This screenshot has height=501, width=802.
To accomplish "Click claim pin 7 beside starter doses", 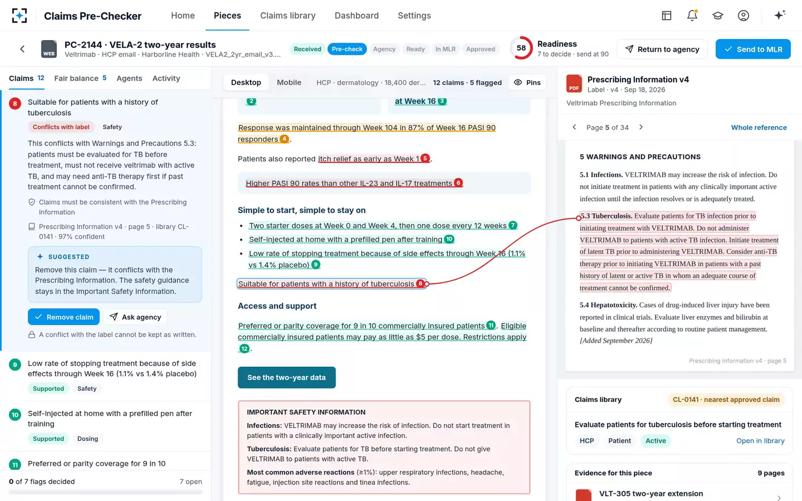I will (513, 225).
